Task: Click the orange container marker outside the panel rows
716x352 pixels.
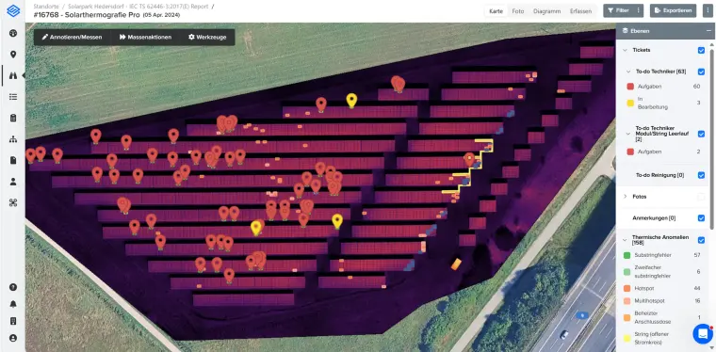Action: (x=456, y=264)
